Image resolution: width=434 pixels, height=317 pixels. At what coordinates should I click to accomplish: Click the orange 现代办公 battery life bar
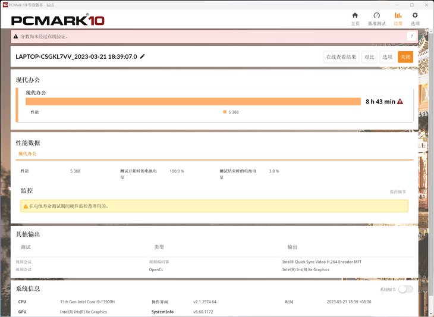tap(193, 102)
